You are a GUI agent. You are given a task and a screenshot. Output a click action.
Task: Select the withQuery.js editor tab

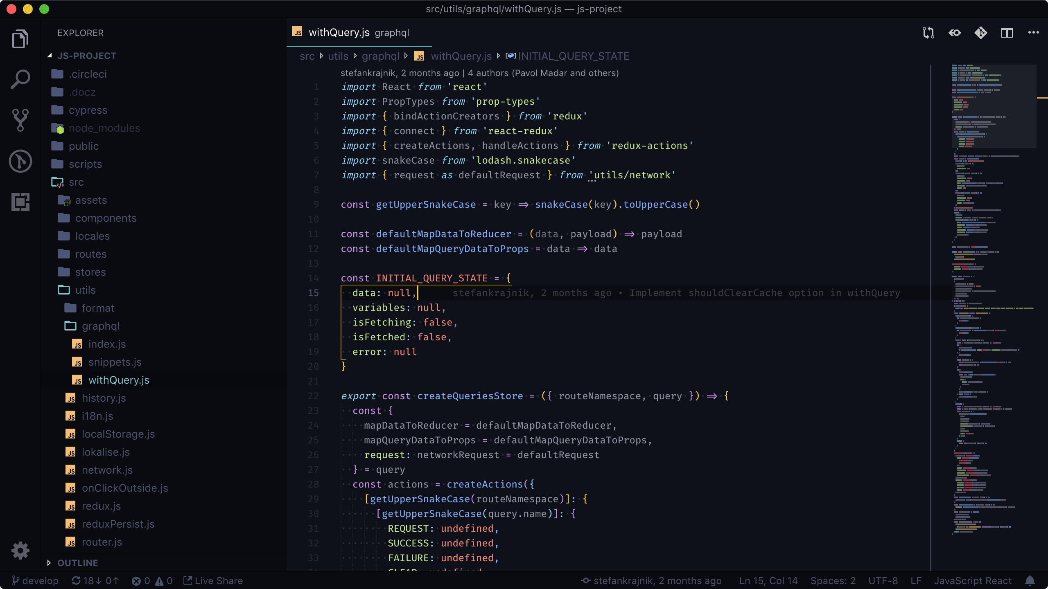pos(359,33)
